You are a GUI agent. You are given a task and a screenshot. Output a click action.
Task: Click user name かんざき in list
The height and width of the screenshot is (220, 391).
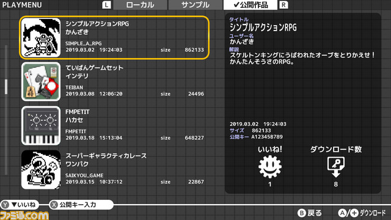(x=77, y=32)
